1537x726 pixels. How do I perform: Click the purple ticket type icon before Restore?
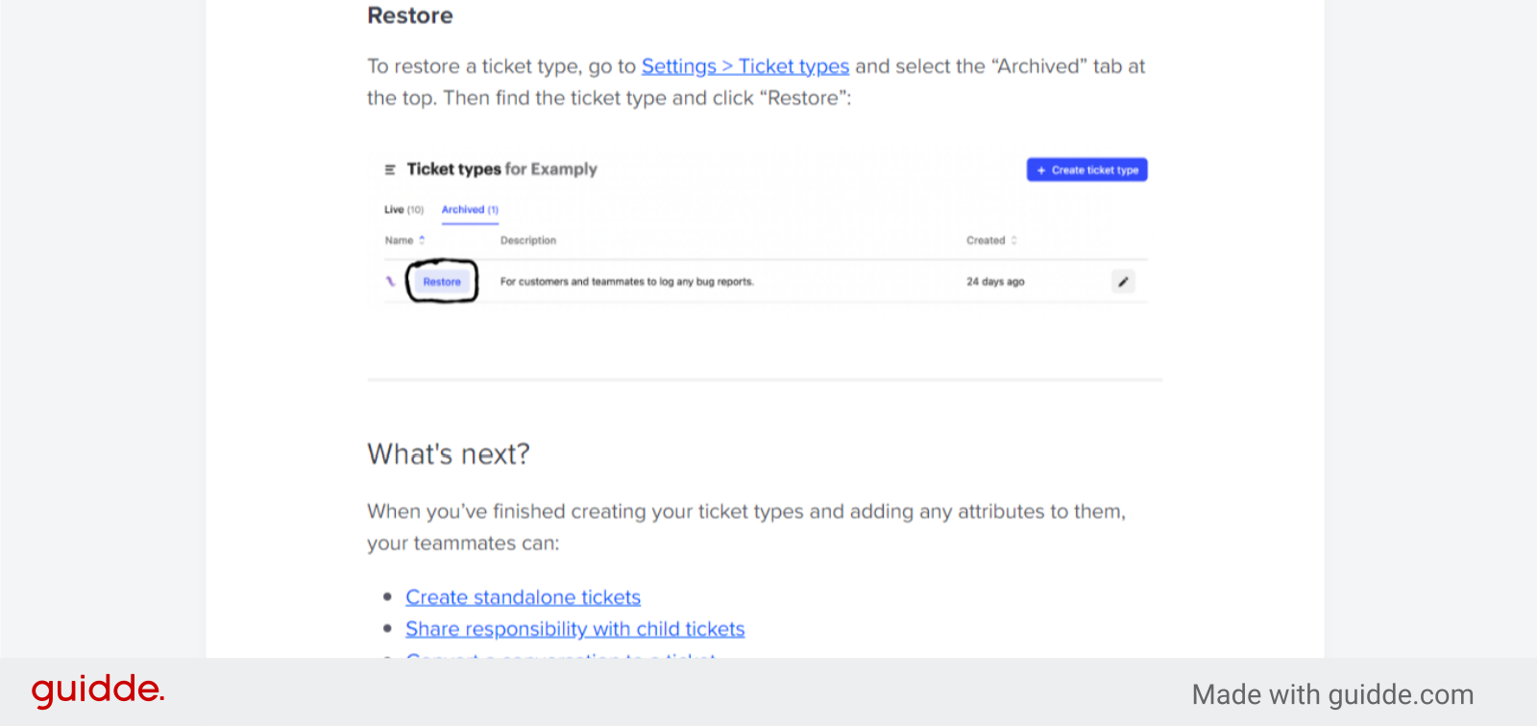click(392, 281)
